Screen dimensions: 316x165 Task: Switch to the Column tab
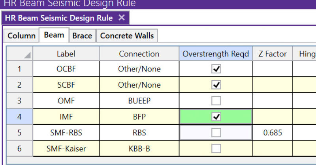pyautogui.click(x=21, y=36)
